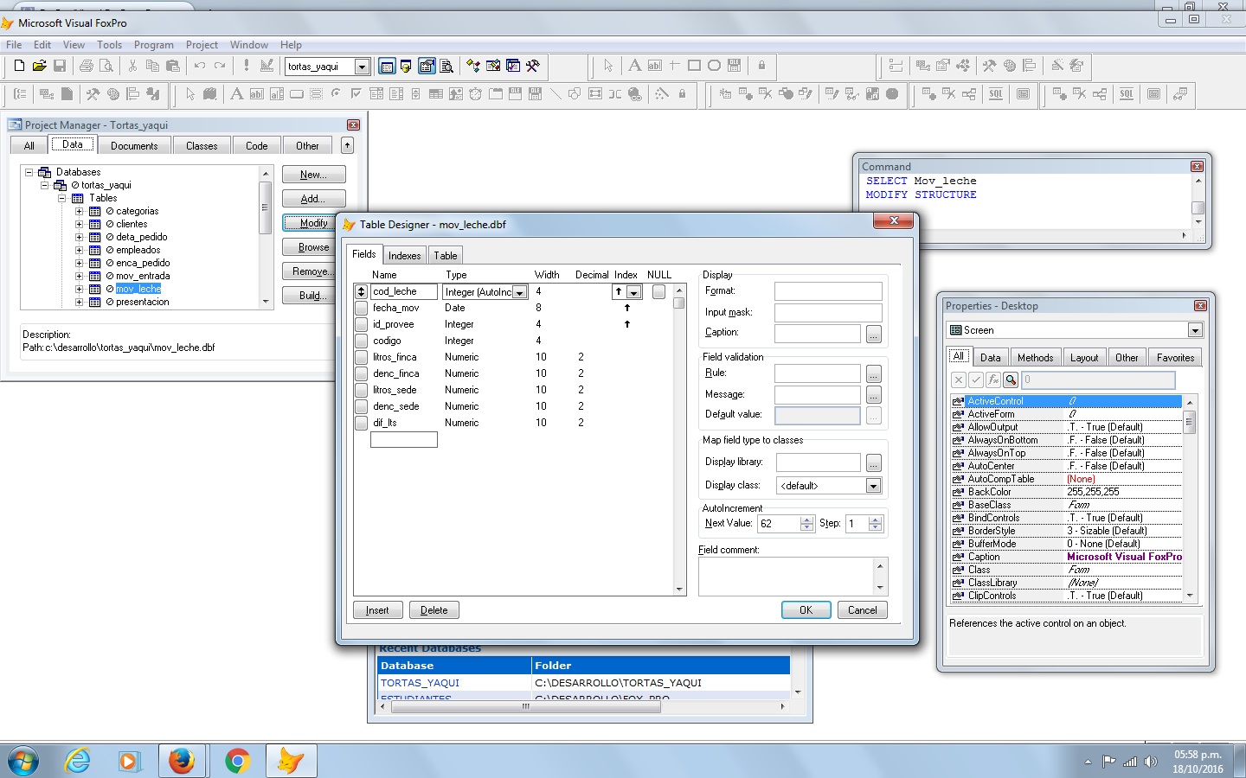Screen dimensions: 1246x778
Task: Increase the Step spinner
Action: [x=875, y=520]
